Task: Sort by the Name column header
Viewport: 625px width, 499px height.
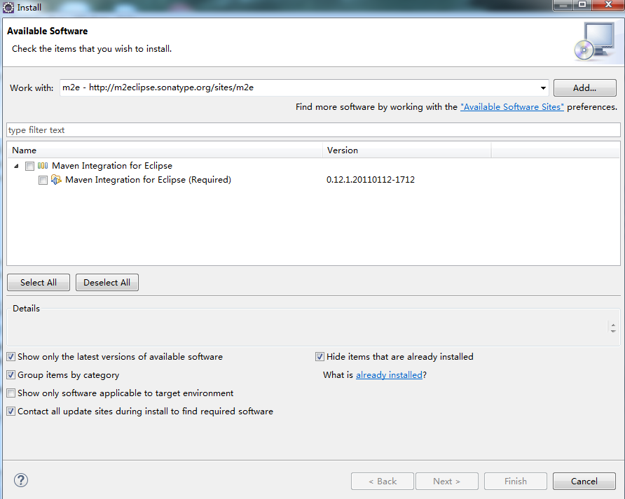Action: tap(165, 150)
